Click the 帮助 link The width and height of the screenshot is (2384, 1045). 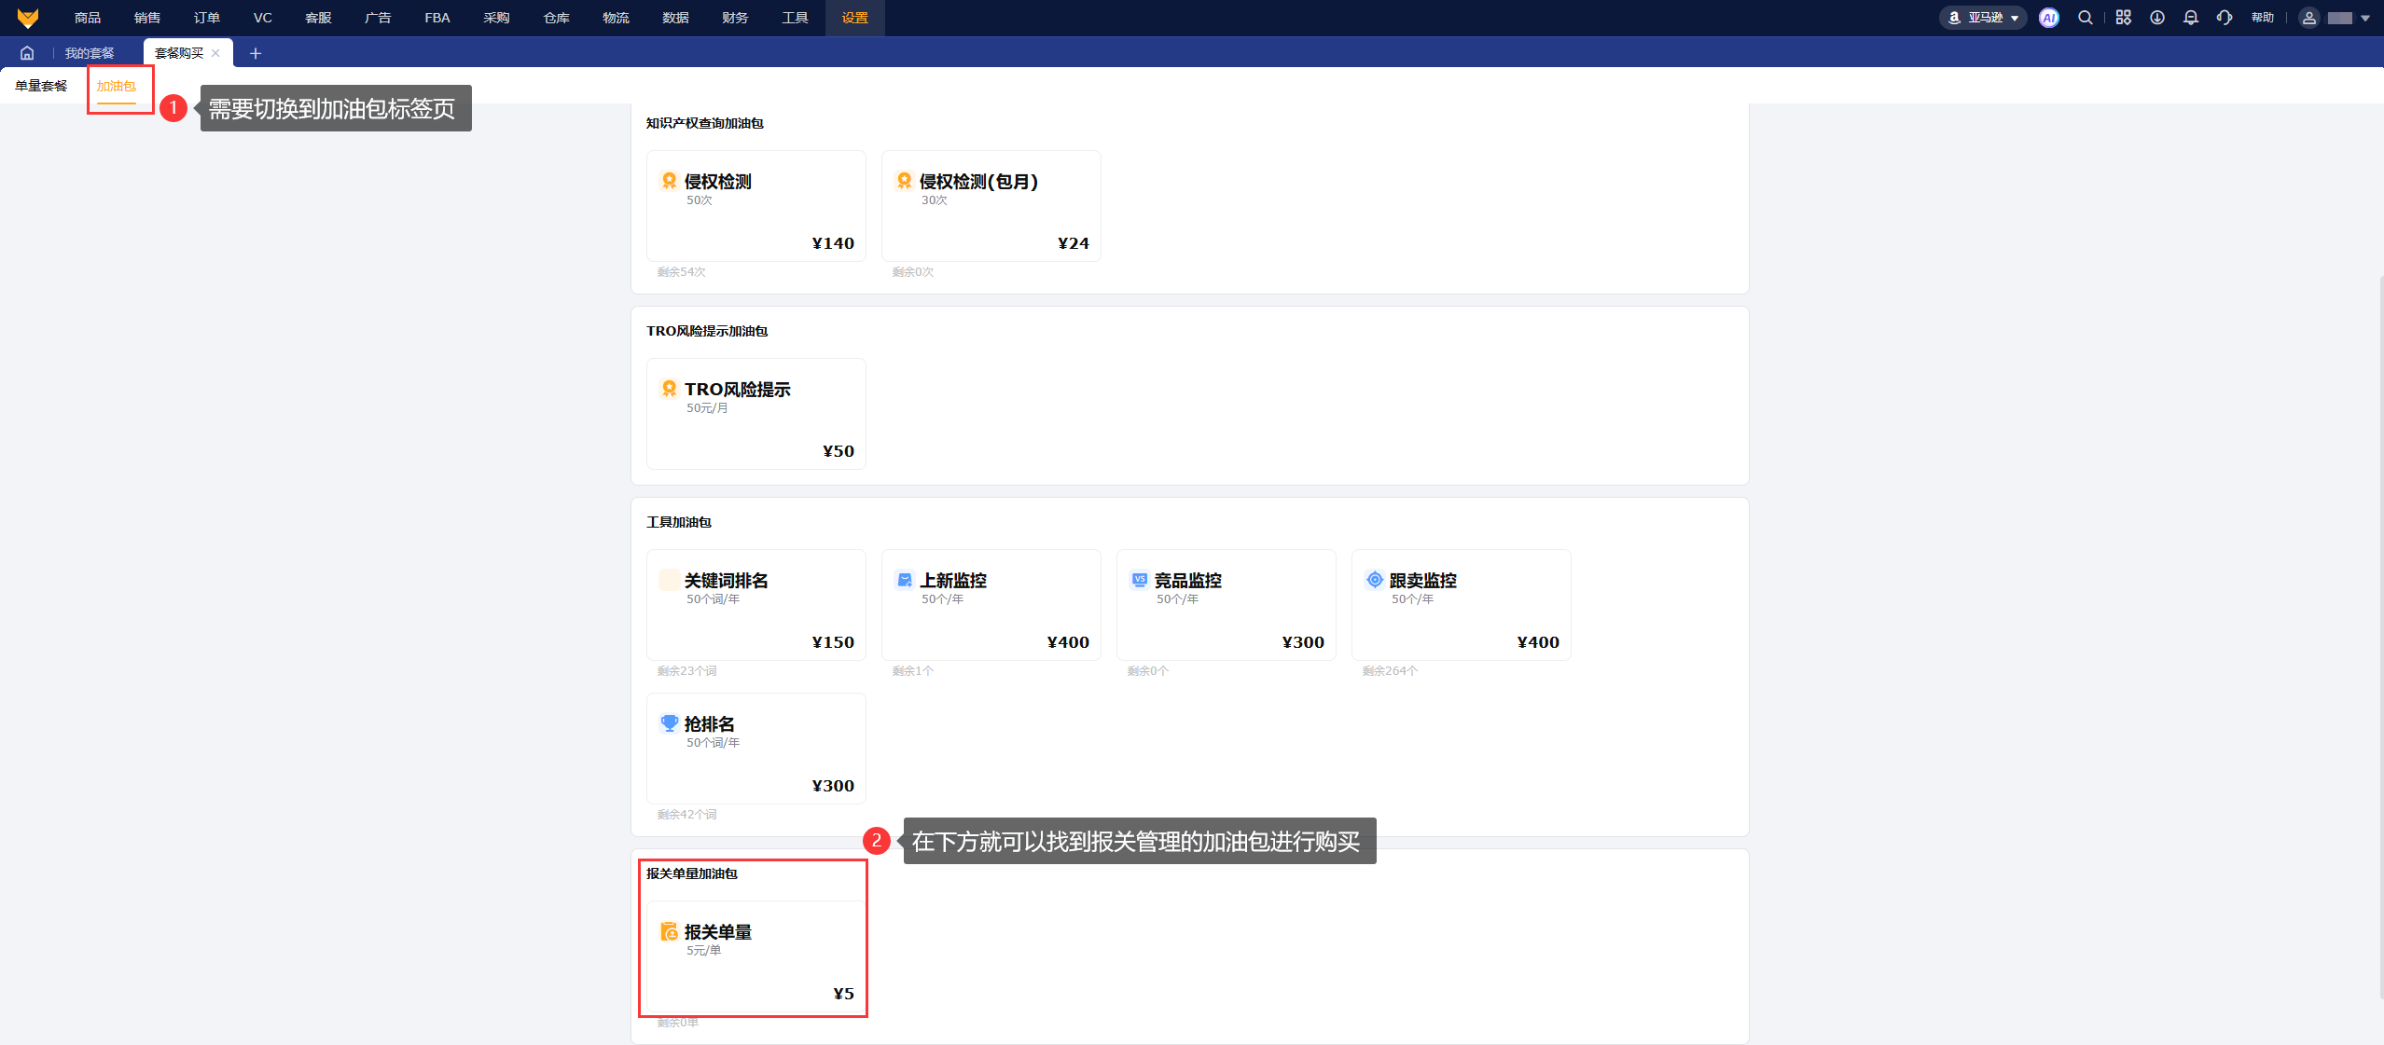click(2262, 18)
